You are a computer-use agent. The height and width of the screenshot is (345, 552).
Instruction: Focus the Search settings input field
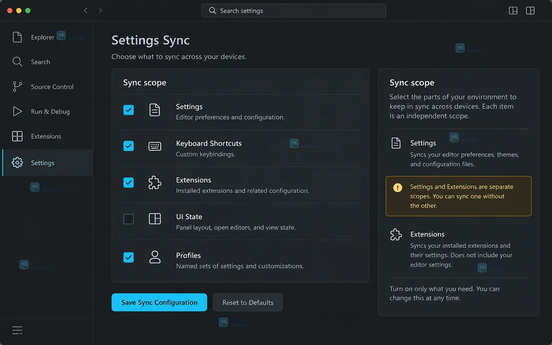(x=294, y=11)
